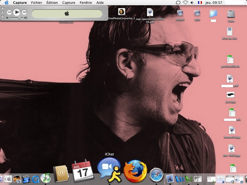Launch iTunes from the dock
Screen dimensions: 247x185
click(x=46, y=178)
